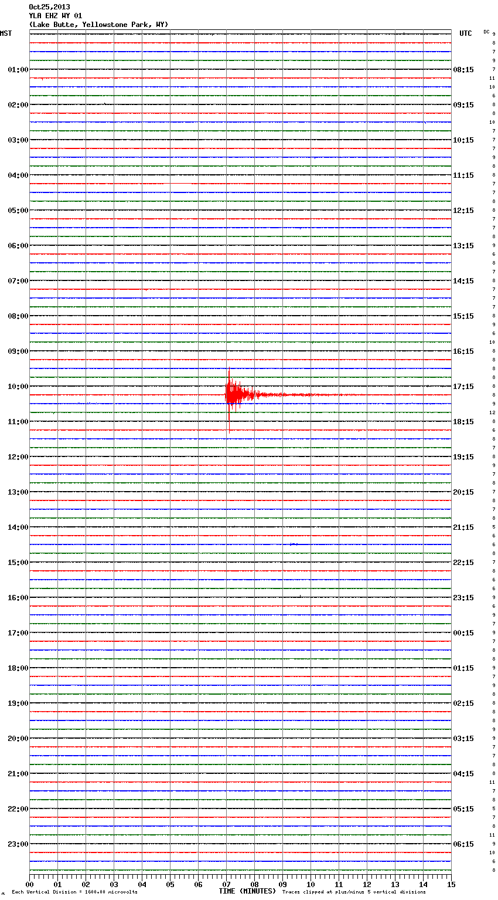
Task: Select the 12:00 MST hour label
Action: pyautogui.click(x=18, y=457)
